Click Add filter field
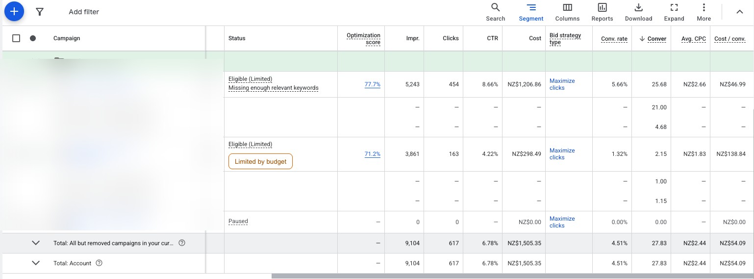Image resolution: width=754 pixels, height=279 pixels. (x=84, y=12)
